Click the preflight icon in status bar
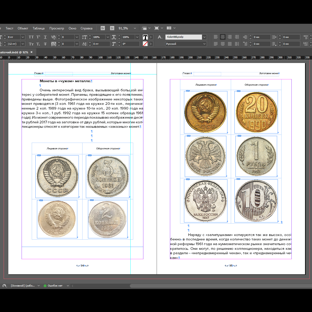This screenshot has height=312, width=312. [5, 286]
